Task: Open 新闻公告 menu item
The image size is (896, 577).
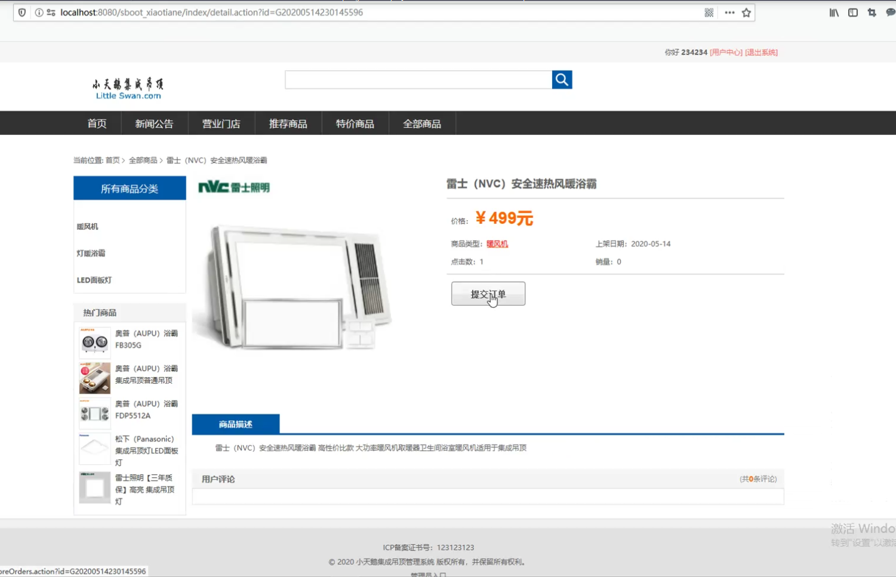Action: [x=154, y=124]
